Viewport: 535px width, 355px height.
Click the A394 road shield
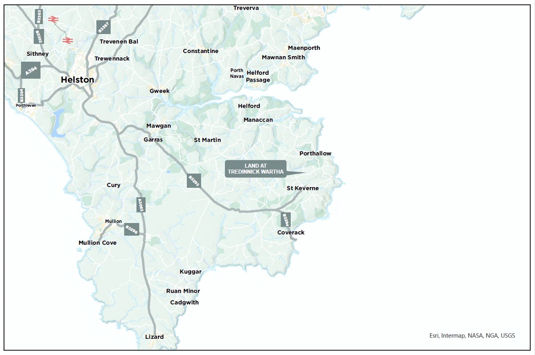pos(31,70)
